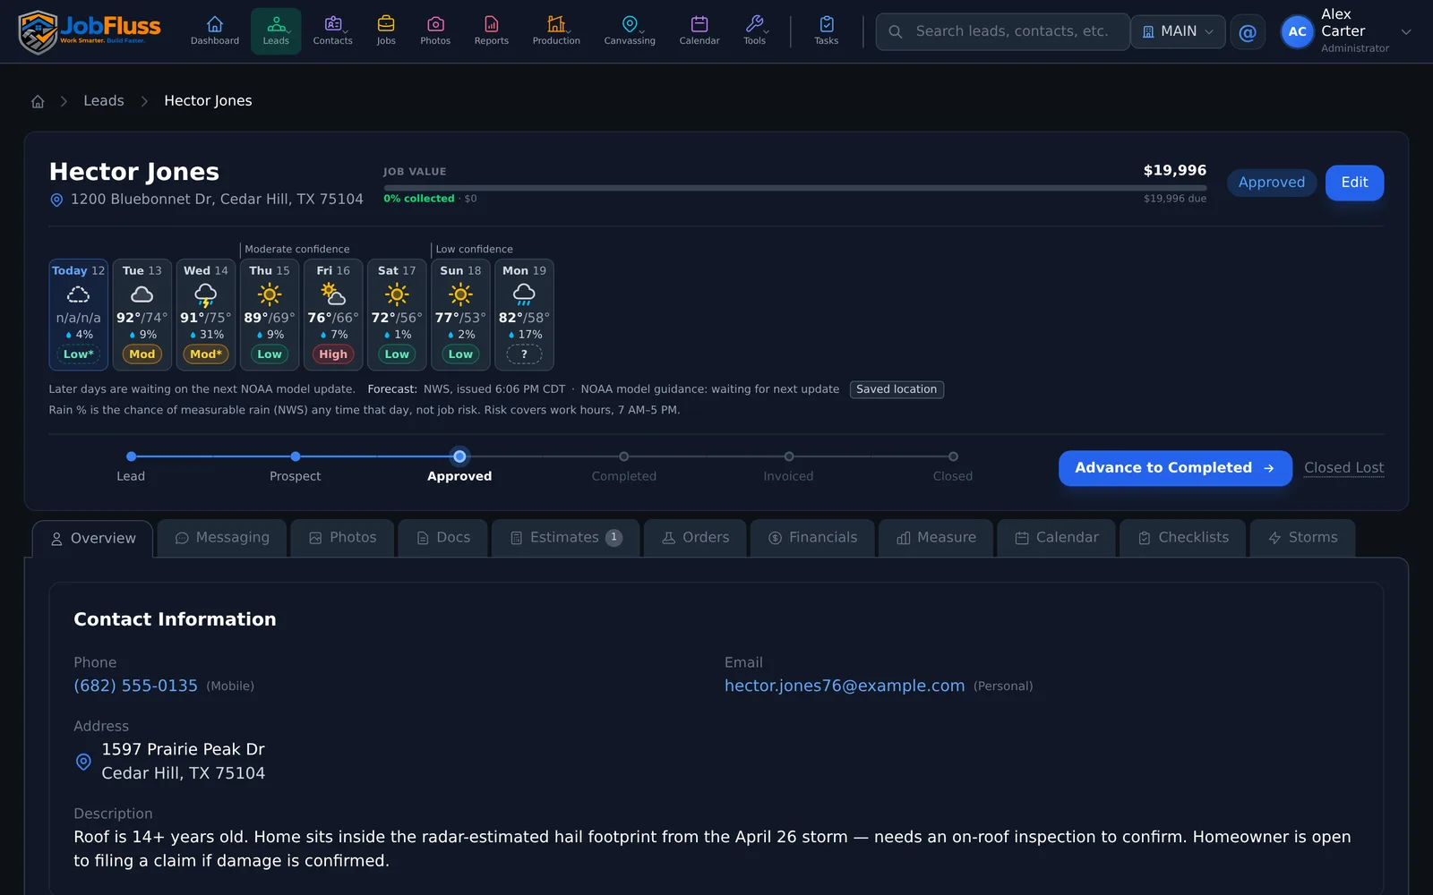This screenshot has width=1433, height=895.
Task: Click the Completed stage marker
Action: 624,456
